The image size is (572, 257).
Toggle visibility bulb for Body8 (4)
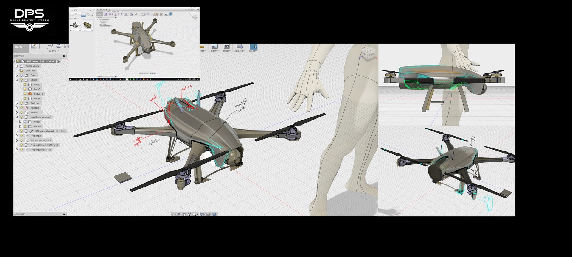25,94
